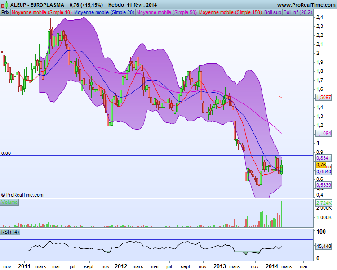Click the yellow 0,76 current price tag
The image size is (337, 270).
pyautogui.click(x=321, y=165)
